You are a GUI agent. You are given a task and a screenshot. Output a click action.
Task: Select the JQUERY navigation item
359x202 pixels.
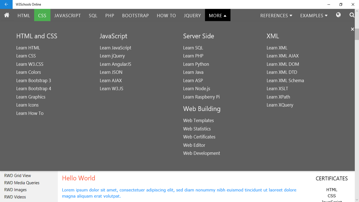click(192, 15)
